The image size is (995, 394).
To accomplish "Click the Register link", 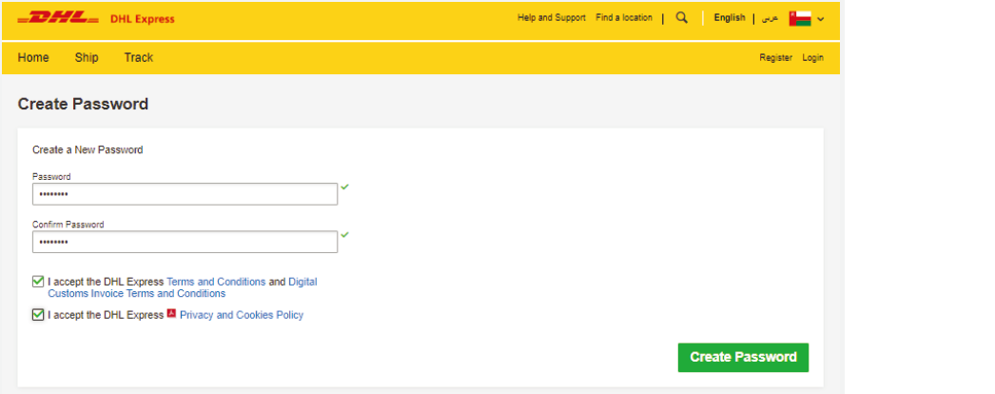I will [x=775, y=58].
